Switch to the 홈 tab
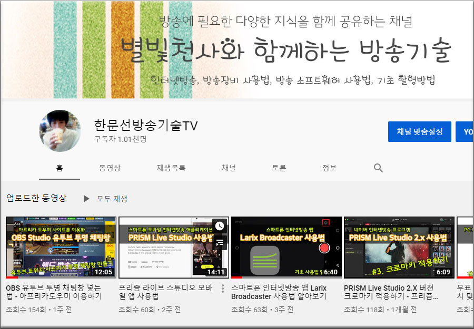Viewport: 474px width, 329px height. [x=60, y=168]
